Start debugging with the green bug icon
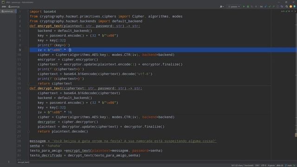 point(248,6)
